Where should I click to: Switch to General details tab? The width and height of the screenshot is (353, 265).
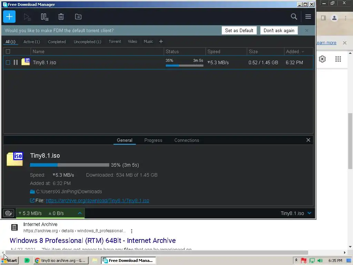(124, 140)
